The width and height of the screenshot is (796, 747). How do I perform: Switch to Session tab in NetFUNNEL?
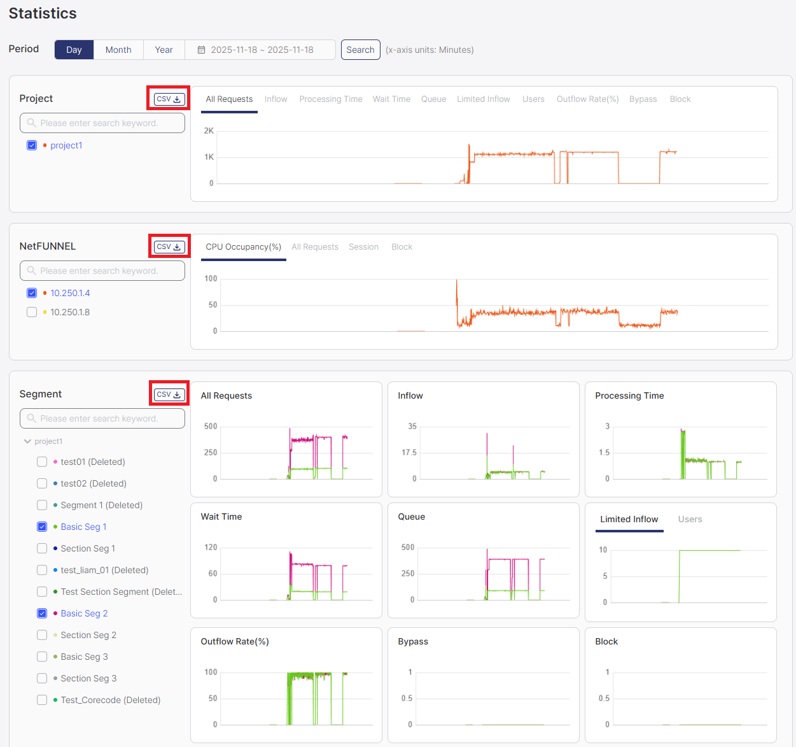[x=363, y=247]
